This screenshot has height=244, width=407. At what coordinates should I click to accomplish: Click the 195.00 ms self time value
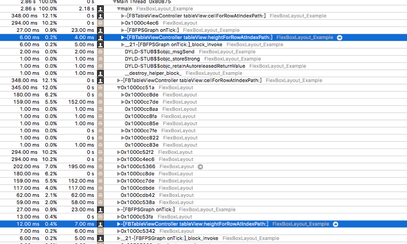point(81,167)
